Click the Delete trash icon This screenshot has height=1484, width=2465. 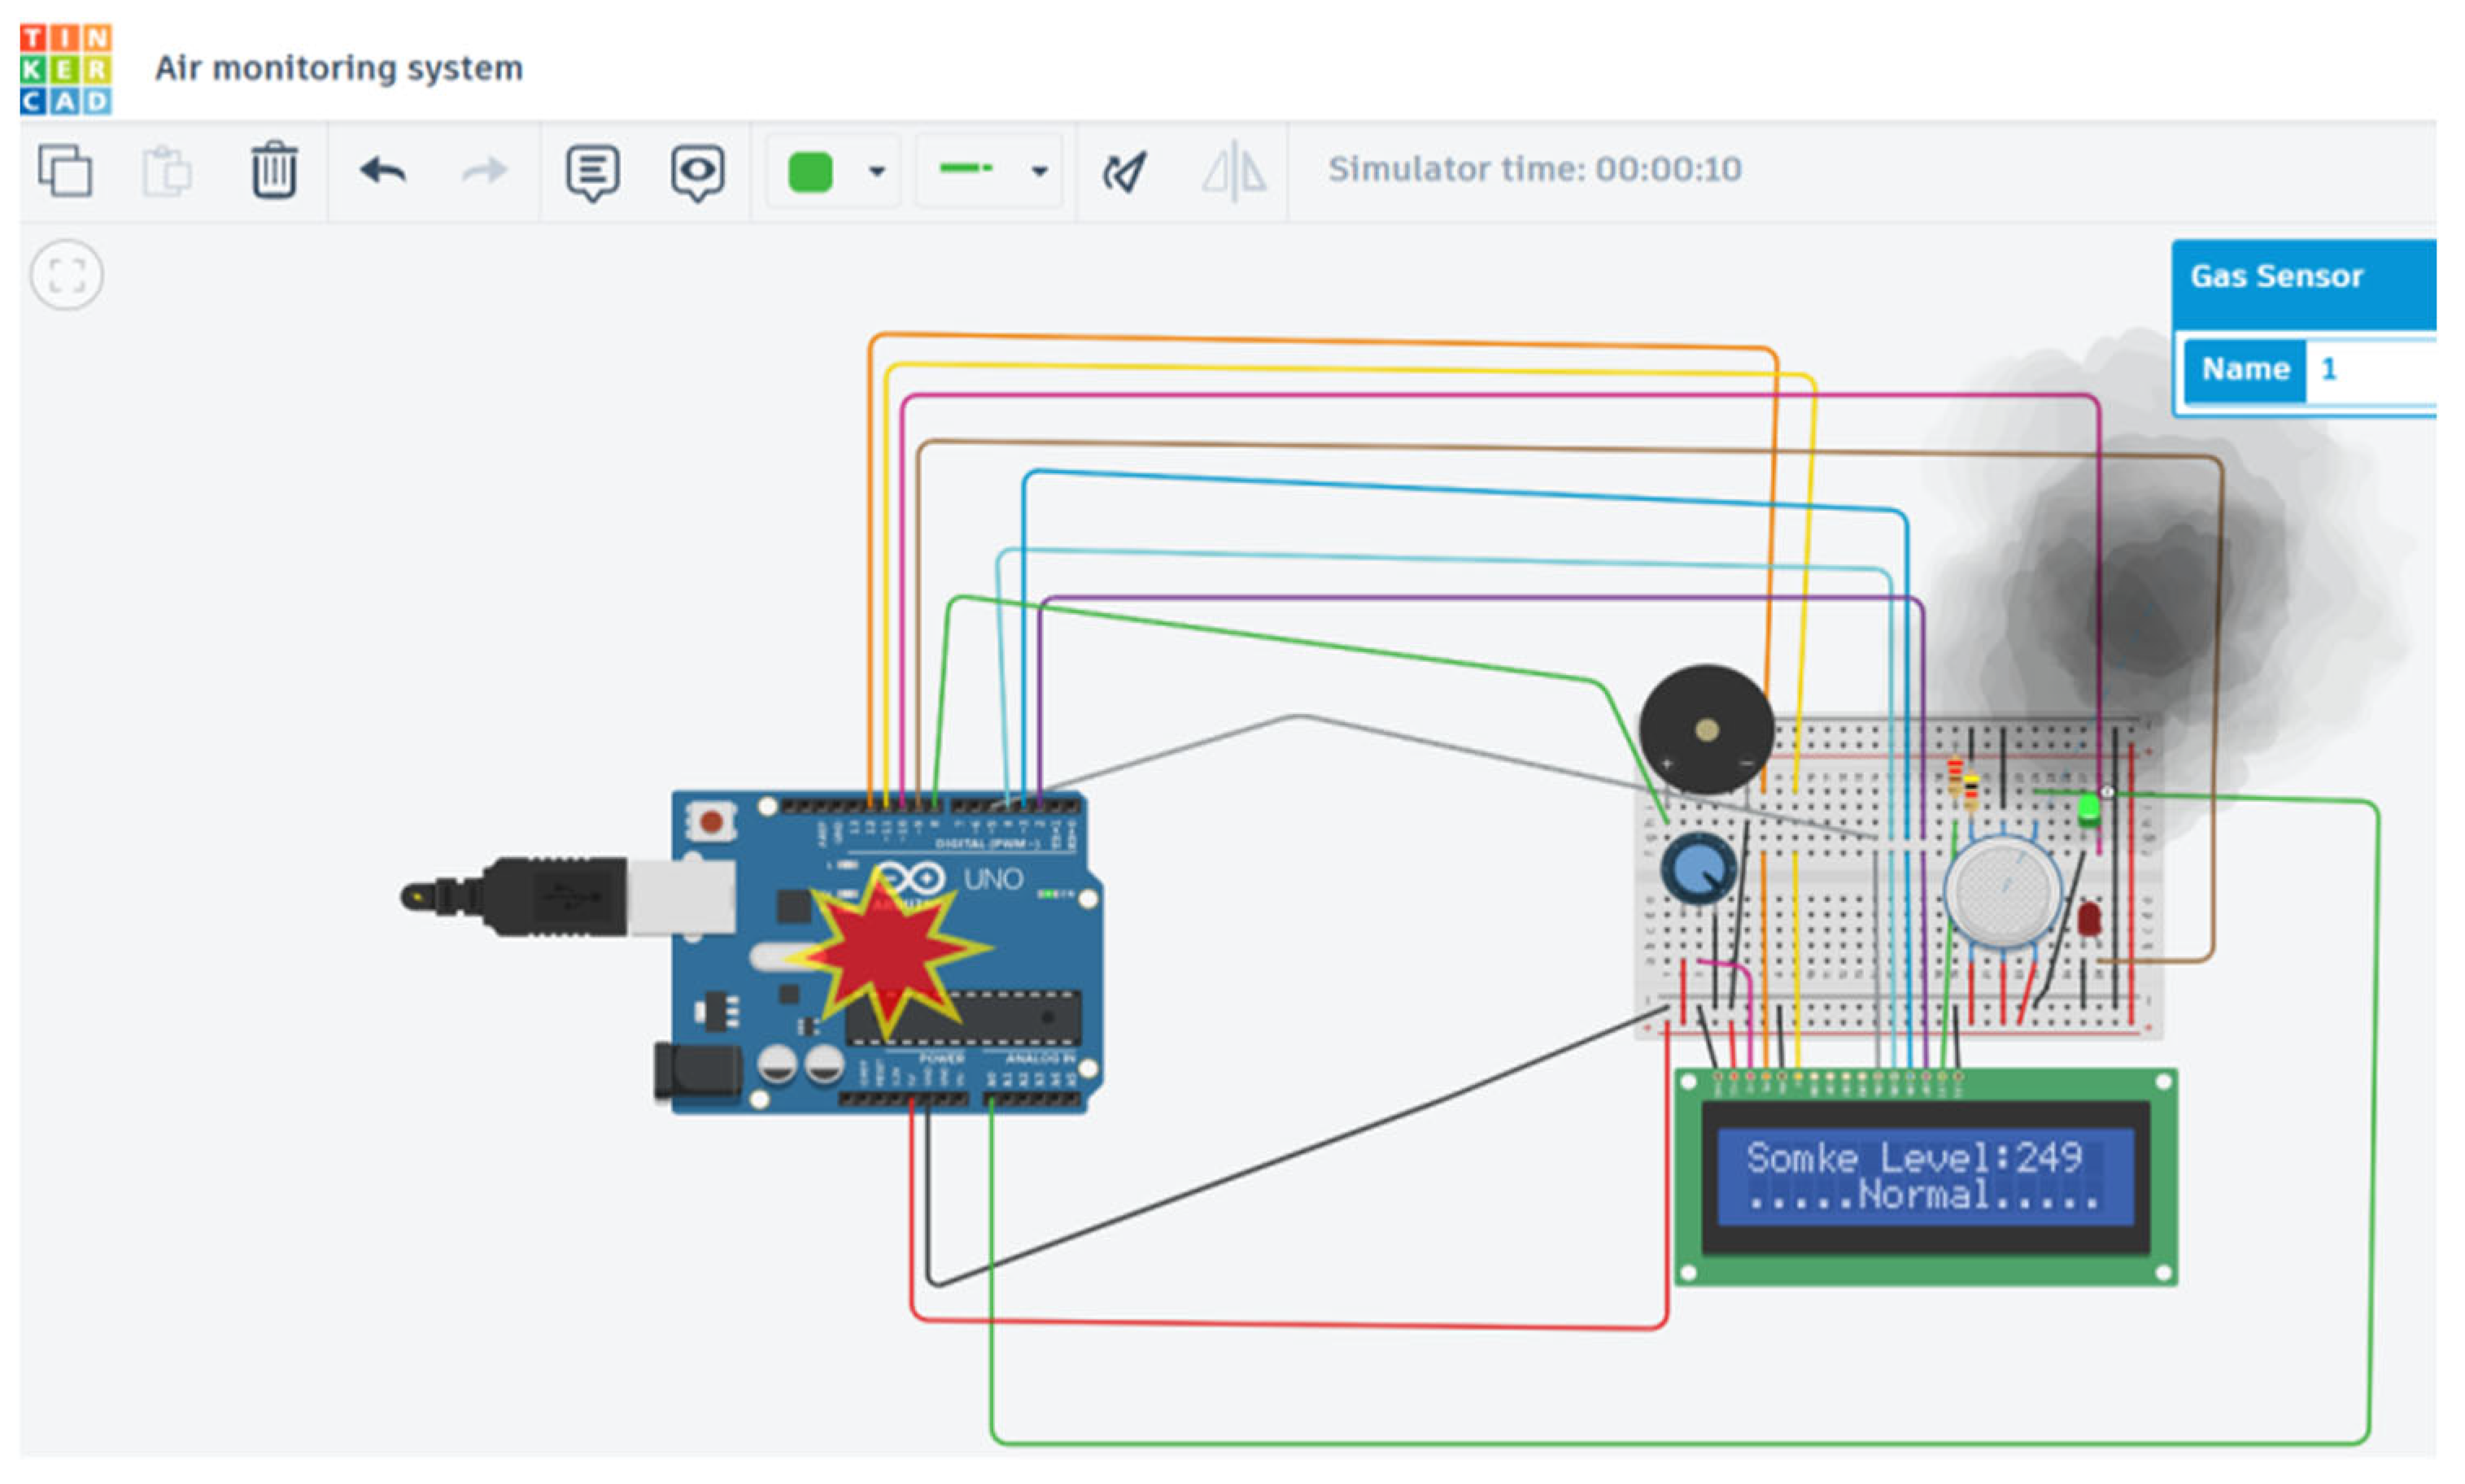click(x=273, y=170)
